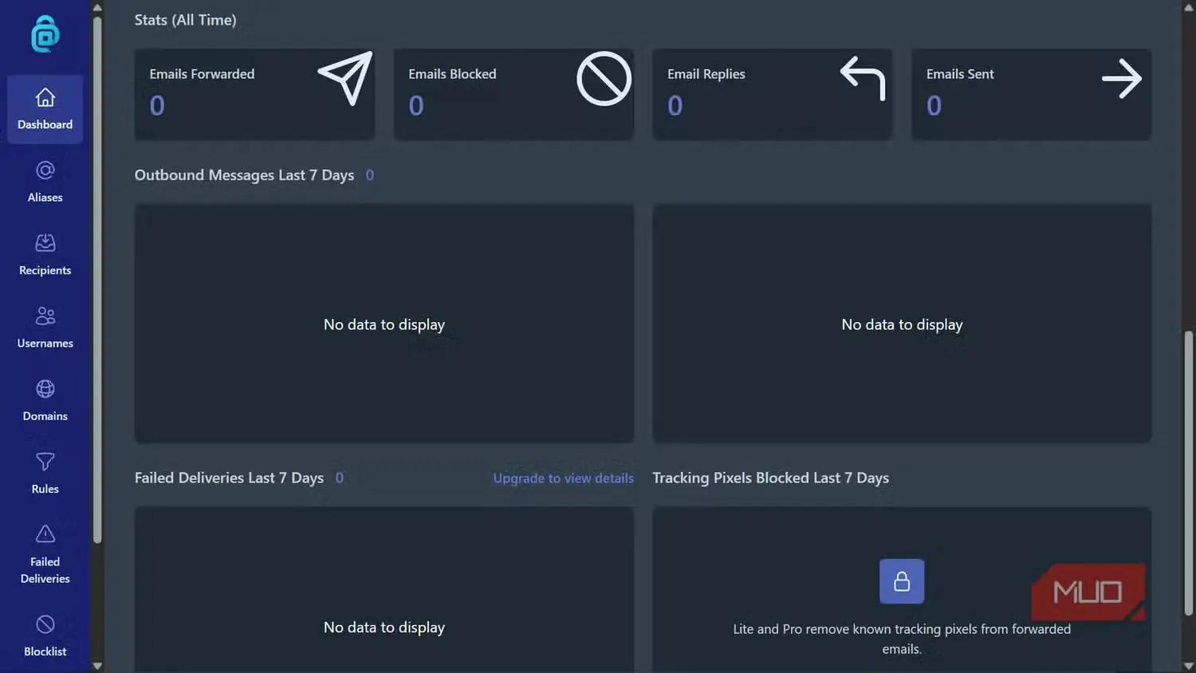
Task: Open the Failed Deliveries warning icon
Action: point(45,533)
